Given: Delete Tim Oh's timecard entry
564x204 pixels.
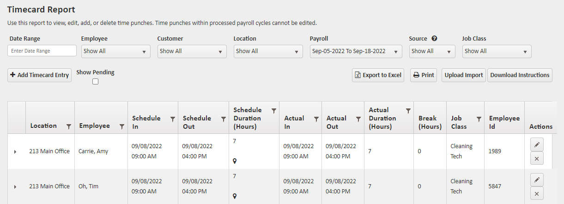Looking at the screenshot, I should [x=536, y=194].
